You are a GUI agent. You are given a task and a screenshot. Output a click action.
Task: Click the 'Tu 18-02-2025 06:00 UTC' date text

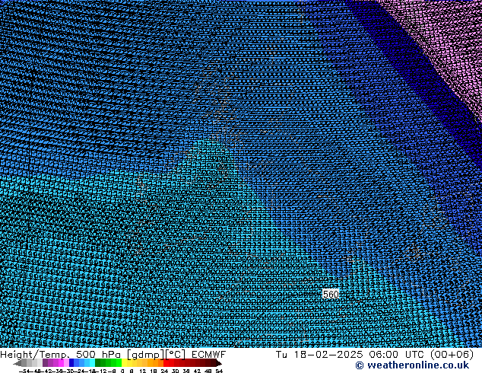click(351, 354)
